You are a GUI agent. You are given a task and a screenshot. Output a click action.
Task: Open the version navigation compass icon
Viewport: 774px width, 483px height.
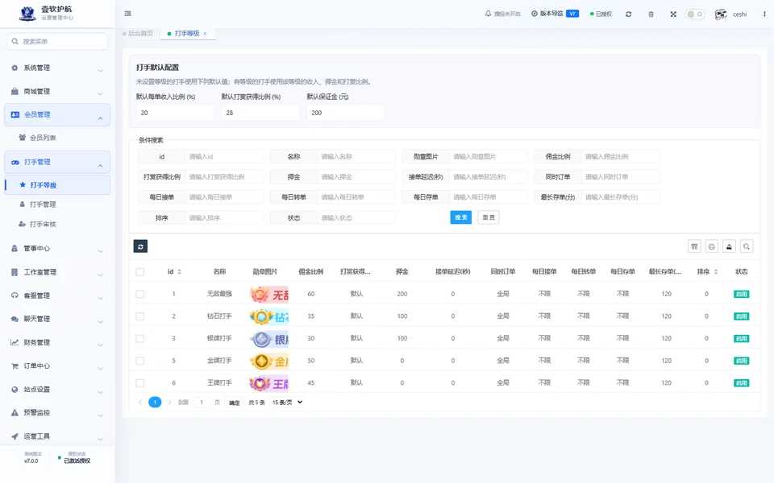[x=534, y=14]
